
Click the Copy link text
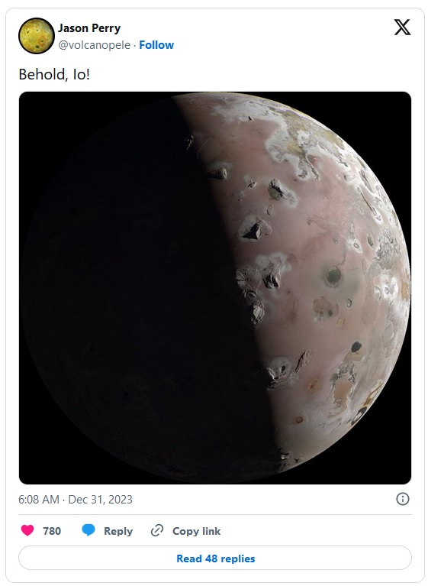(196, 531)
